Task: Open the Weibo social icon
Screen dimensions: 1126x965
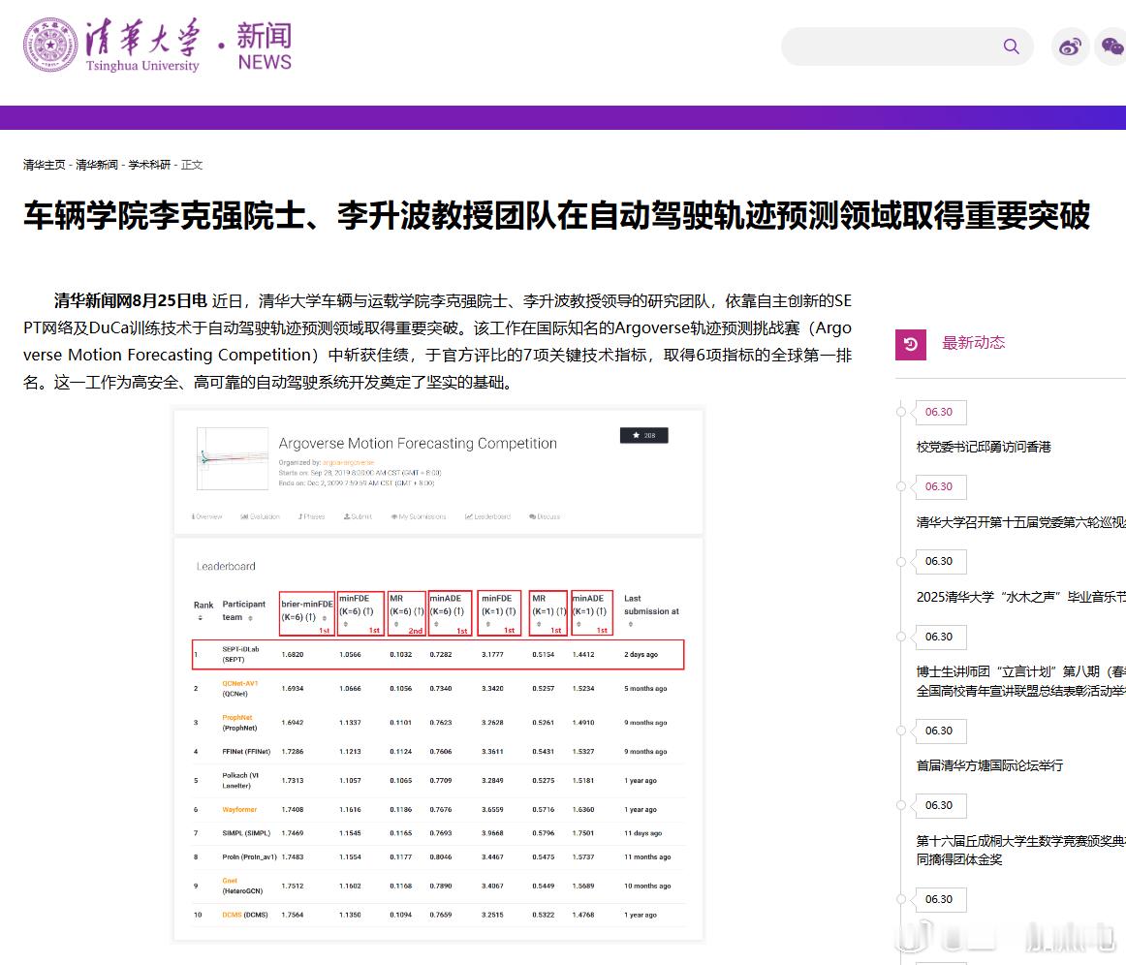Action: [x=1070, y=47]
